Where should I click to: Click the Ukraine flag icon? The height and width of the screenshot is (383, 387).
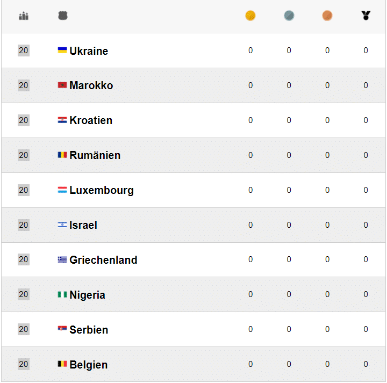click(x=62, y=50)
